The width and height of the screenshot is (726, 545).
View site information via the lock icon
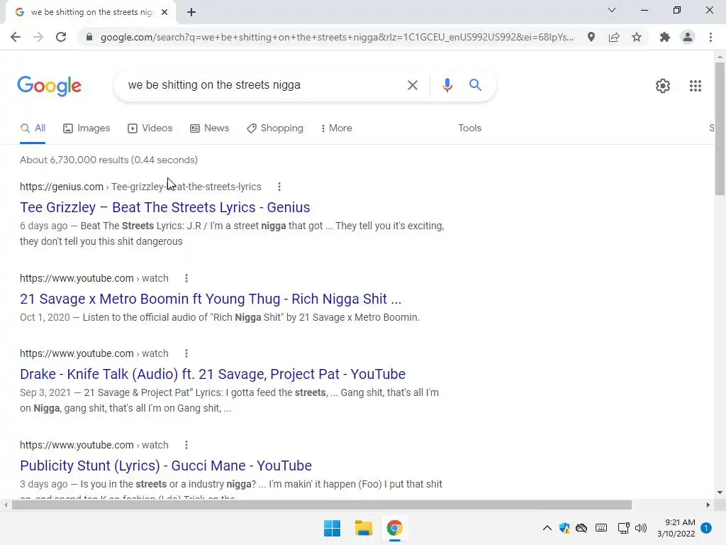(89, 37)
